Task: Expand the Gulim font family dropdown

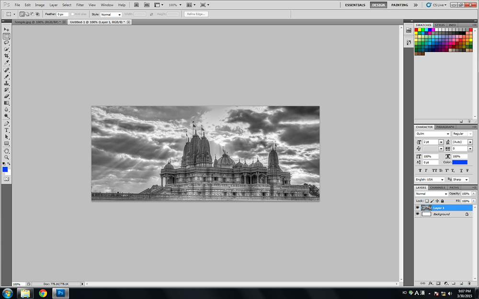Action: (x=447, y=134)
